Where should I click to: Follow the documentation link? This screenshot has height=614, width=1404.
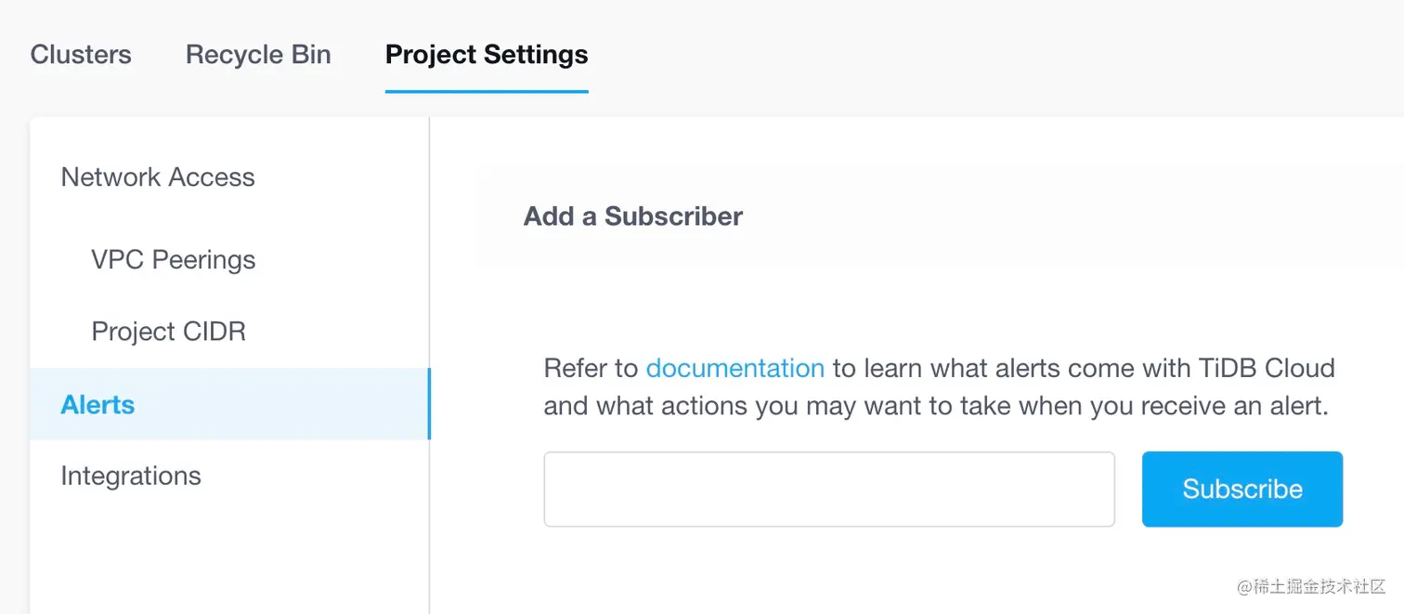pos(734,369)
